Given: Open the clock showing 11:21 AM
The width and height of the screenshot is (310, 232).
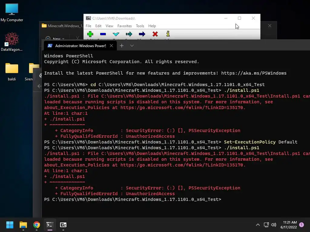Looking at the screenshot, I should (x=289, y=225).
